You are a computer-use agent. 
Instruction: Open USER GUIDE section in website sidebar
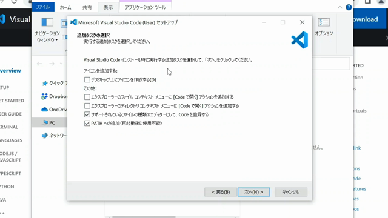click(x=11, y=114)
